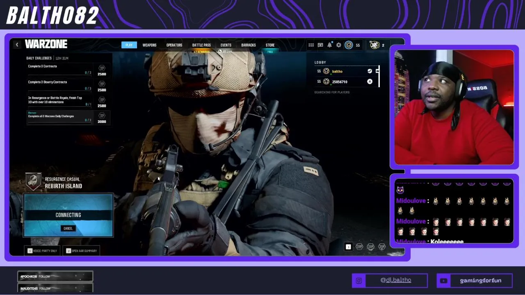The height and width of the screenshot is (295, 525).
Task: Click the gamingforfun YouTube label
Action: pyautogui.click(x=481, y=281)
